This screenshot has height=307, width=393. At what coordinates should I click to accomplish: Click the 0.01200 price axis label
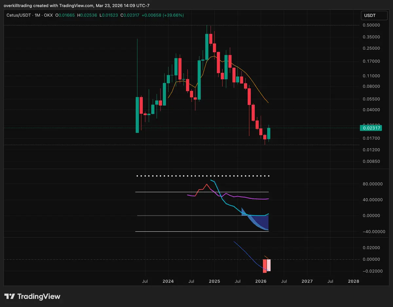[371, 149]
